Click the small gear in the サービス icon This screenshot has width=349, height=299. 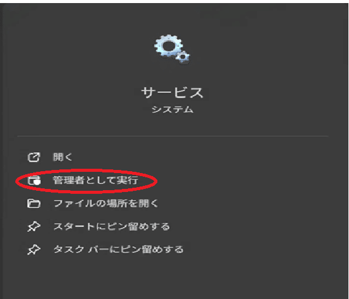pos(183,57)
